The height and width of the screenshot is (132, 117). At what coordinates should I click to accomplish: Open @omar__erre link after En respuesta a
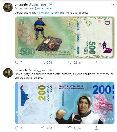pos(43,8)
